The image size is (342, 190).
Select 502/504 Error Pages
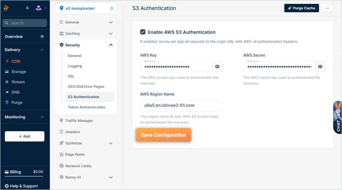(x=86, y=86)
